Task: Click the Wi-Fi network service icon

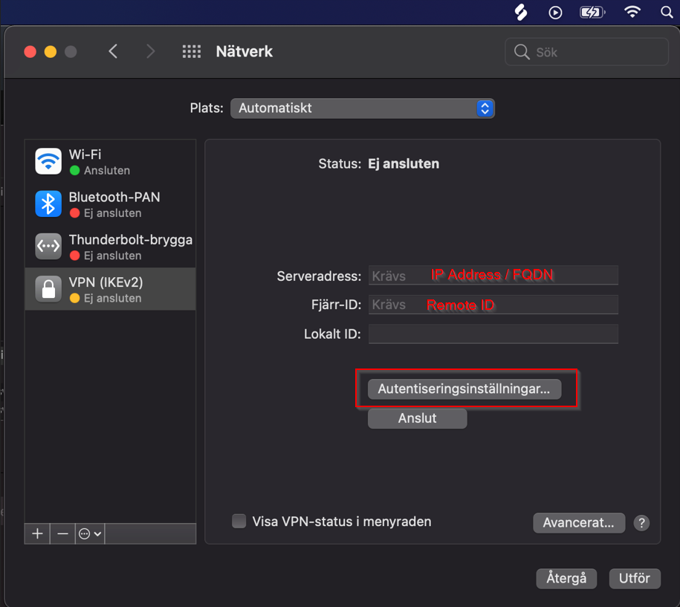Action: point(48,161)
